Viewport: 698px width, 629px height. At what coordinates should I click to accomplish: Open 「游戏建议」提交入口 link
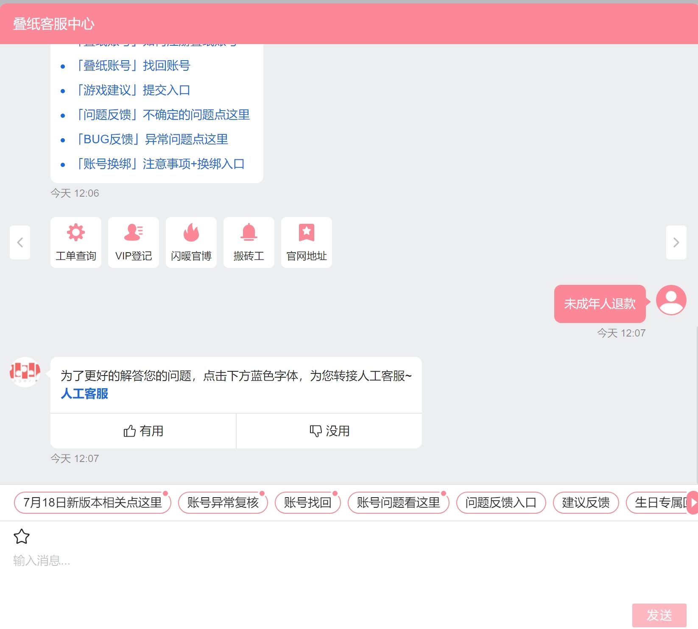133,90
